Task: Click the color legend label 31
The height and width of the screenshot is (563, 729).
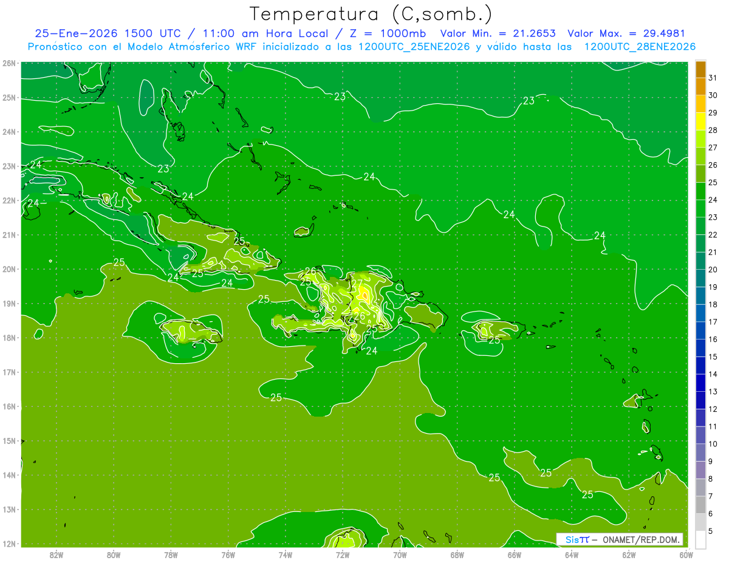Action: click(x=713, y=78)
